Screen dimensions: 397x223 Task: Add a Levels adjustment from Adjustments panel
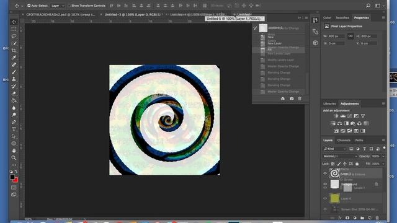pyautogui.click(x=343, y=116)
